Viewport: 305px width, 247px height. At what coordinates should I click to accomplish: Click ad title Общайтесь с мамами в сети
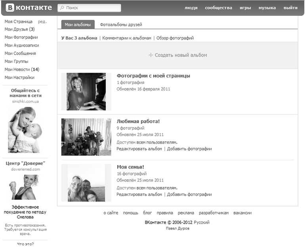coord(25,93)
